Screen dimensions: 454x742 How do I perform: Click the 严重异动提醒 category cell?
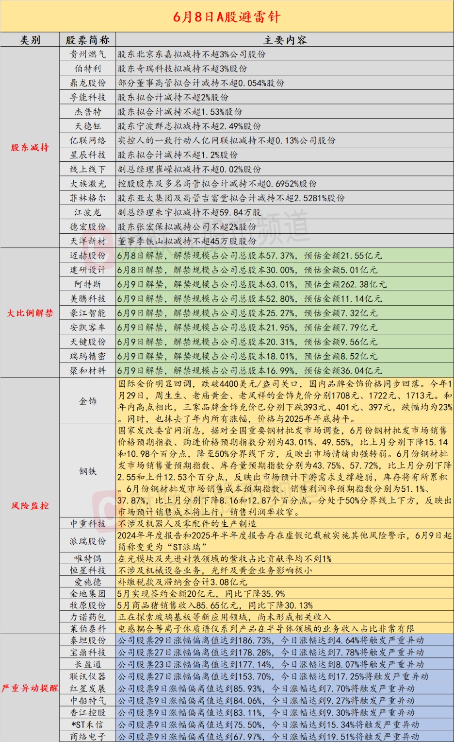[x=30, y=688]
